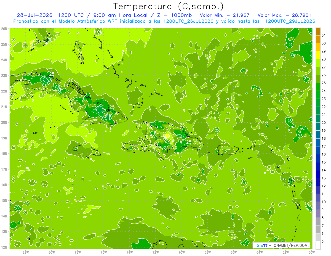
Task: Click valid-until stamp '1200UTC_29JUL2026'
Action: [x=290, y=21]
